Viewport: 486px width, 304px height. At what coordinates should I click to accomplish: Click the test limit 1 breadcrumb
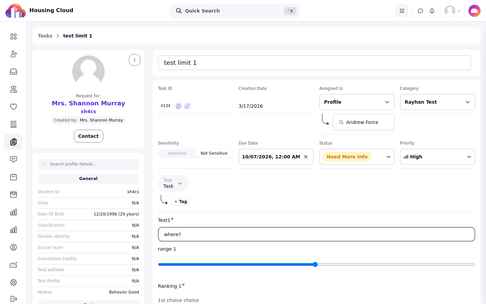(78, 36)
